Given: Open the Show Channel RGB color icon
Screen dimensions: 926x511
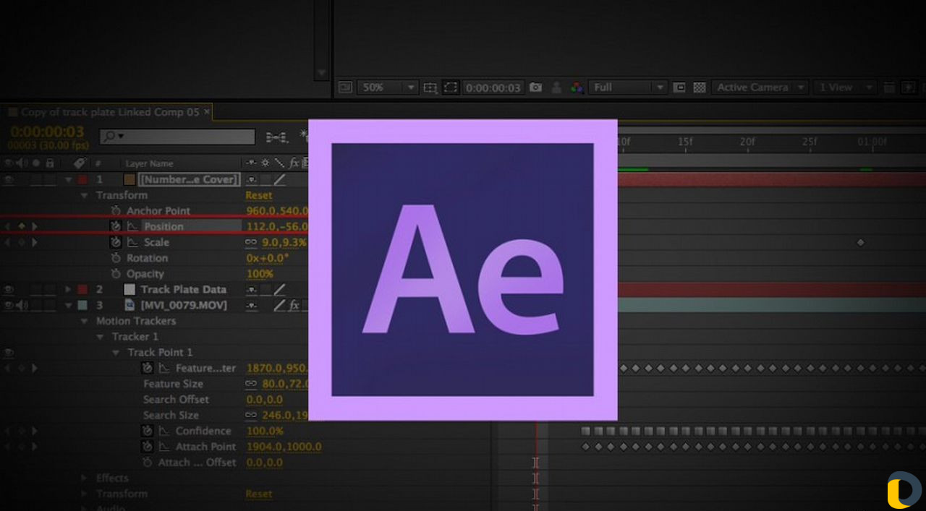Looking at the screenshot, I should click(577, 87).
